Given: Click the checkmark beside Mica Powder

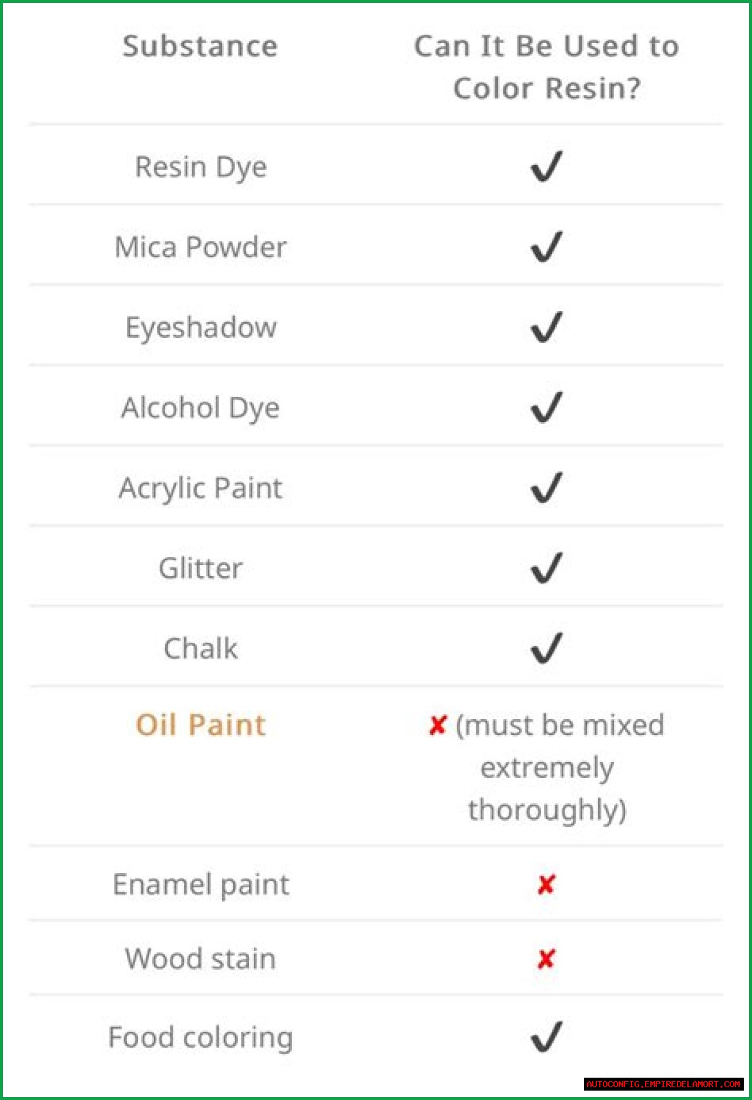Looking at the screenshot, I should point(546,247).
